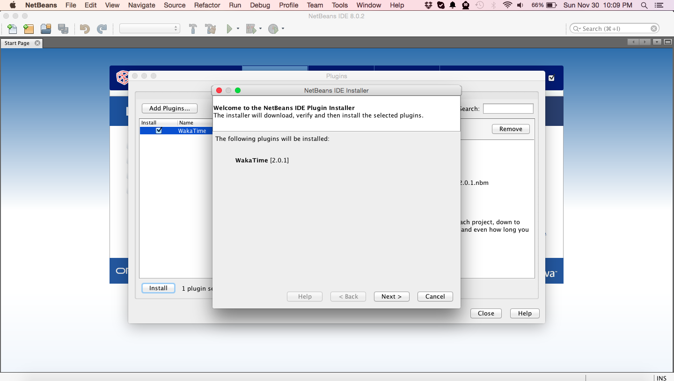Click Install in the Plugins window
Image resolution: width=674 pixels, height=381 pixels.
[x=158, y=288]
